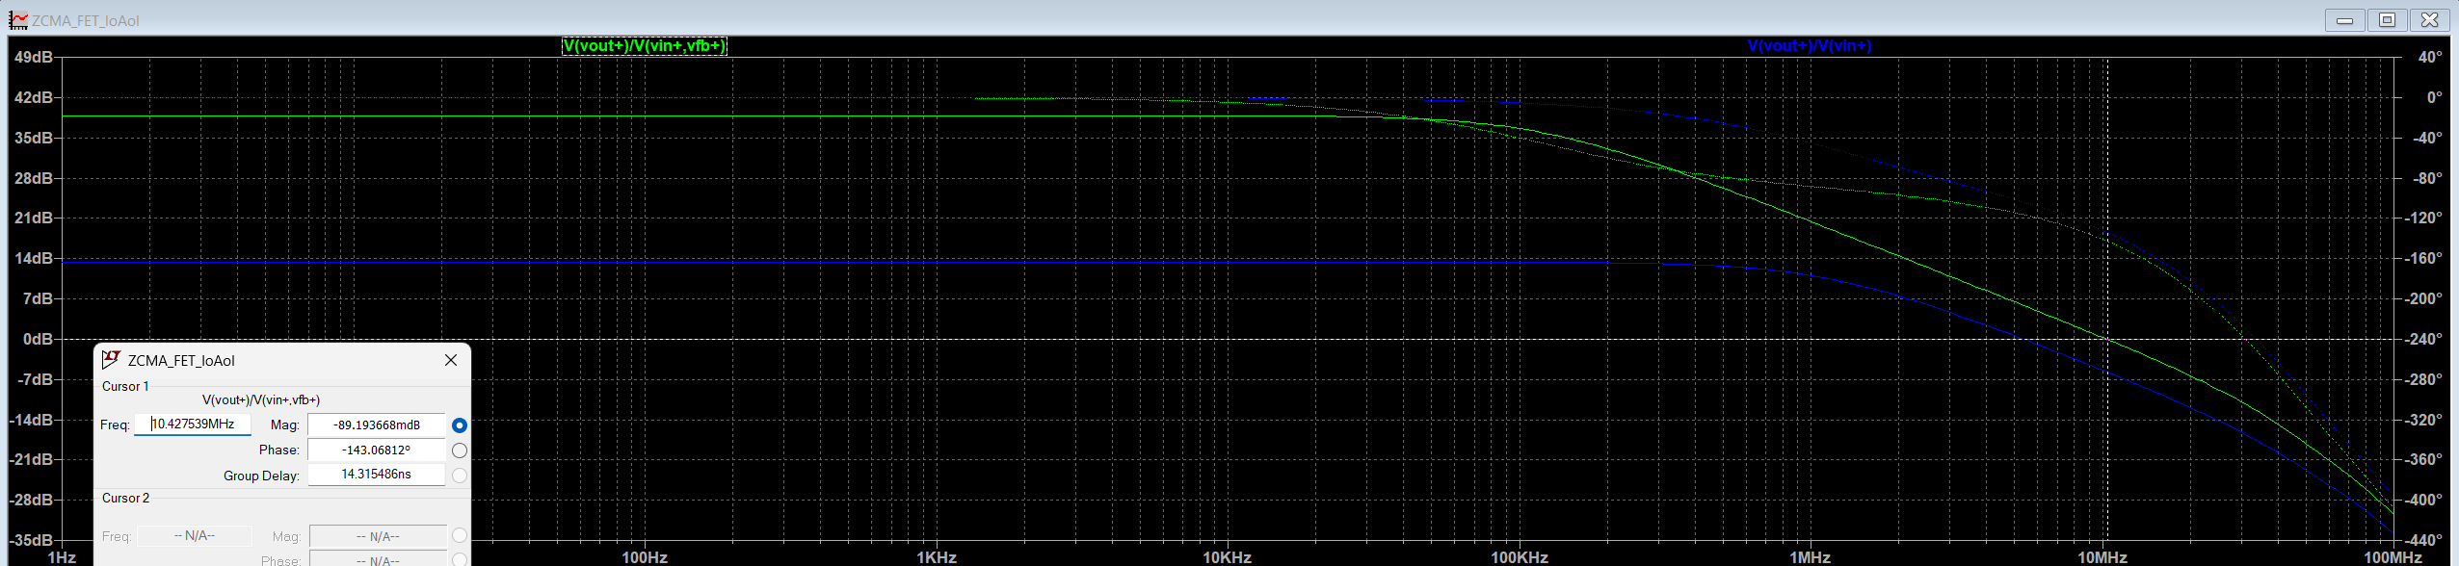Click the Group Delay value field
The height and width of the screenshot is (566, 2459).
tap(376, 475)
